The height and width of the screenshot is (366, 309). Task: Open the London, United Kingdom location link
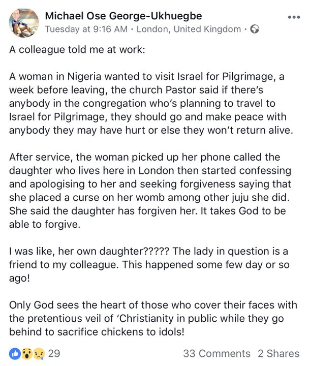point(189,29)
